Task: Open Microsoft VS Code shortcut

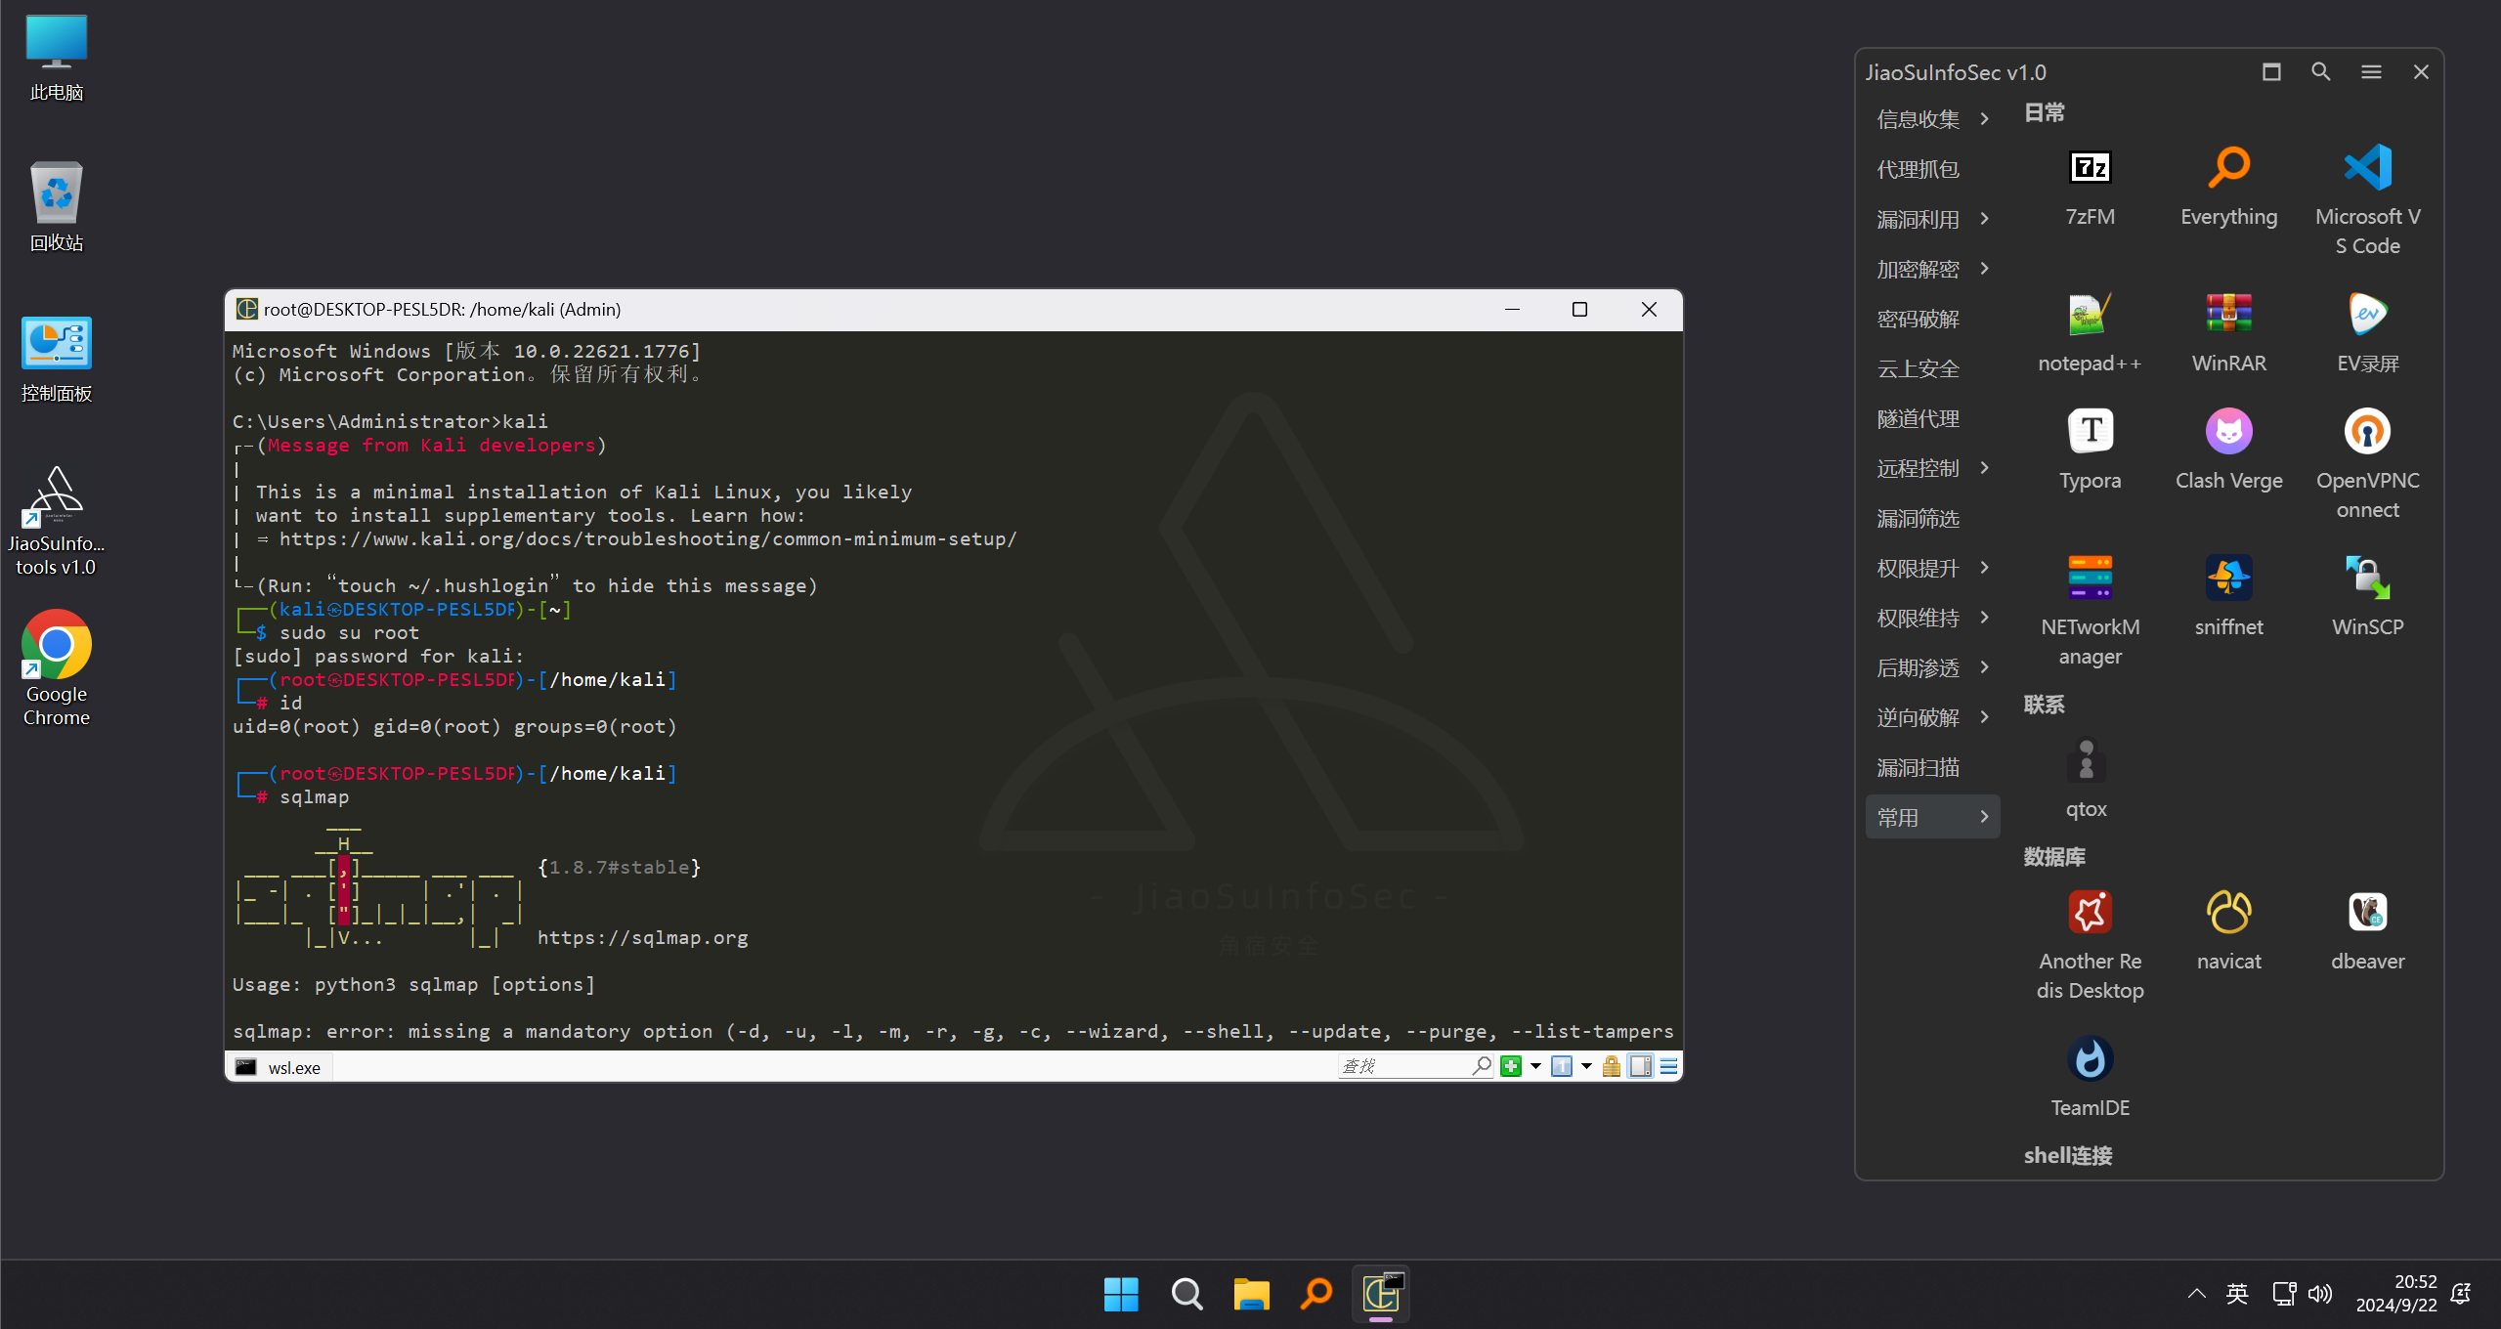Action: [2367, 201]
